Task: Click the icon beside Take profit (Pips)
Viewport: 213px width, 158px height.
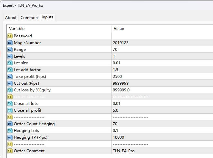Action: (x=10, y=77)
